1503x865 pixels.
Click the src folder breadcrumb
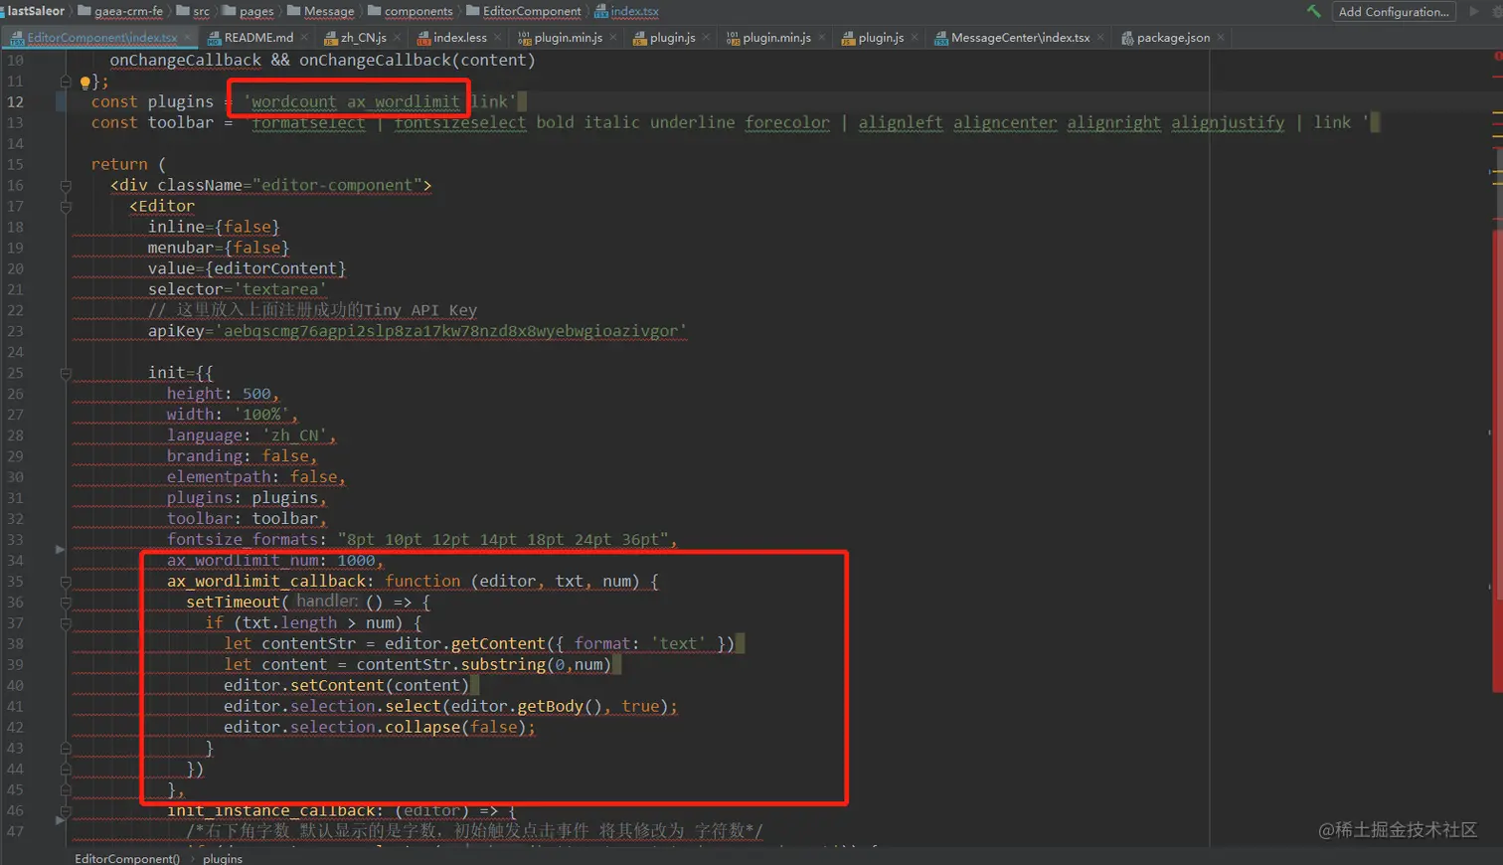193,11
